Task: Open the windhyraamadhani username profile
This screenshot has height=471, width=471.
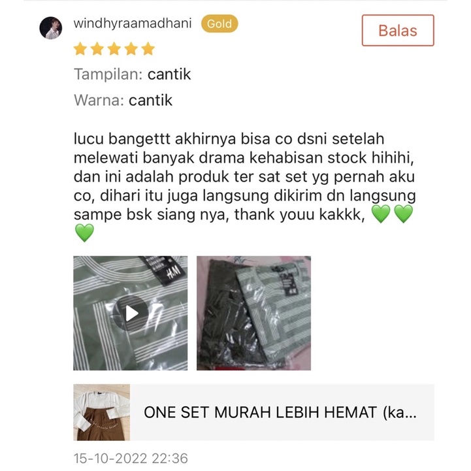Action: pos(133,24)
